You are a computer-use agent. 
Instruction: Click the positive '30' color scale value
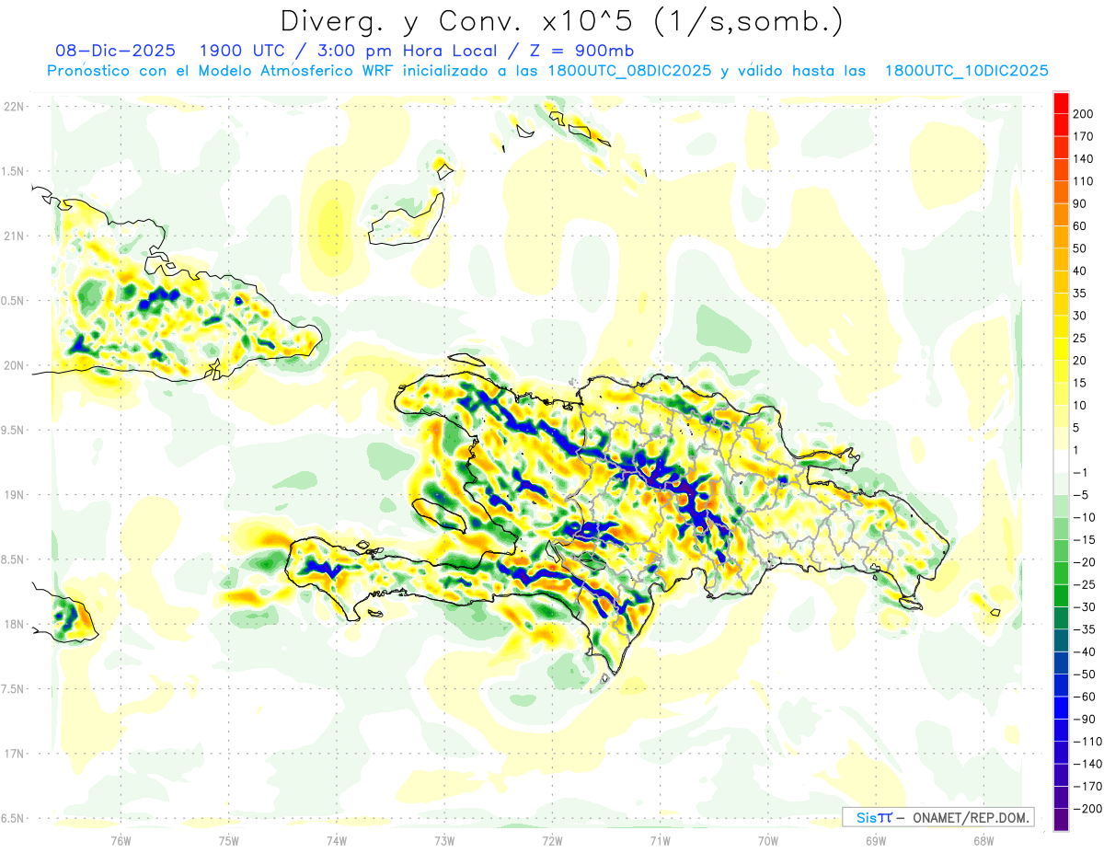pos(1080,316)
